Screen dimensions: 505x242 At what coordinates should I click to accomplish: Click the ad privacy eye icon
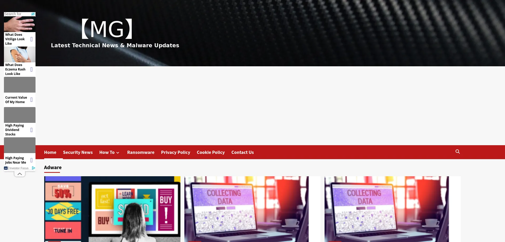pos(33,14)
